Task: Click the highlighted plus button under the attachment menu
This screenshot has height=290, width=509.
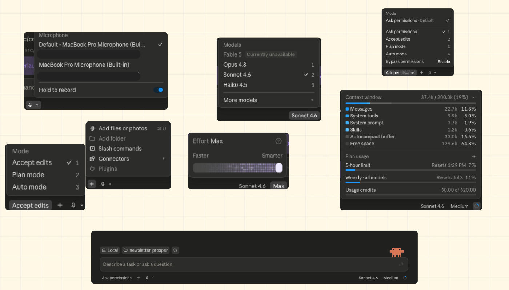Action: click(x=92, y=184)
